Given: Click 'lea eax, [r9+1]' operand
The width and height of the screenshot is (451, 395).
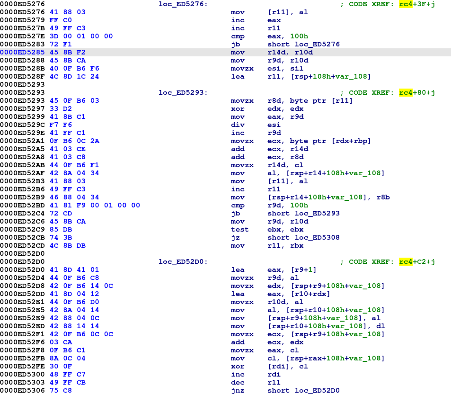Looking at the screenshot, I should [x=292, y=270].
